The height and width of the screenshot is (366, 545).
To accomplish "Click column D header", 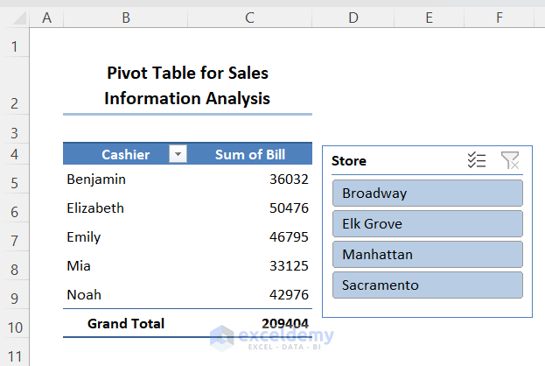I will pos(353,18).
